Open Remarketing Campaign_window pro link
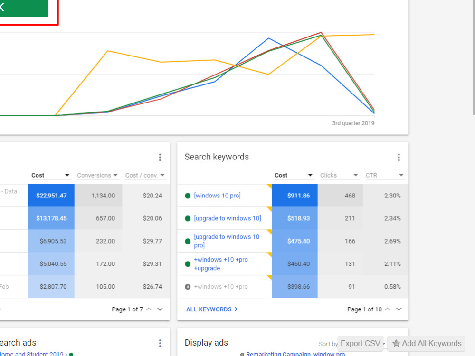The image size is (475, 356). pos(295,354)
